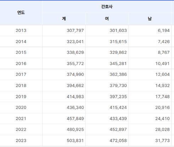Screen dimensions: 174x147
Task: Click the male value 28,028
Action: tap(162, 130)
